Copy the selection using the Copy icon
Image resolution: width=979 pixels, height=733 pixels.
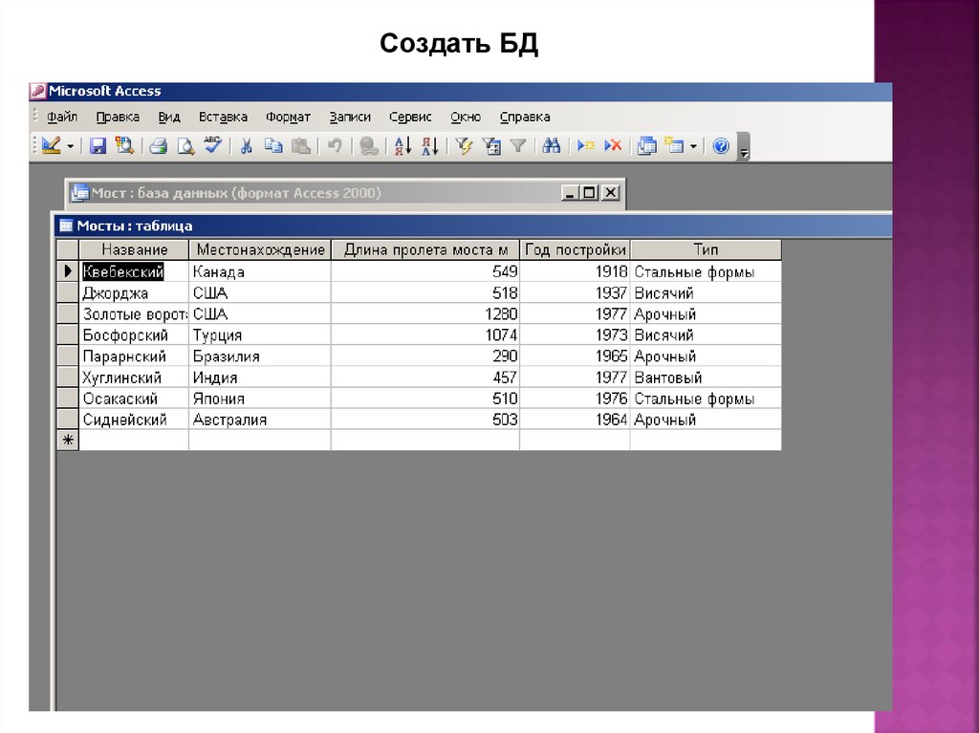point(272,146)
